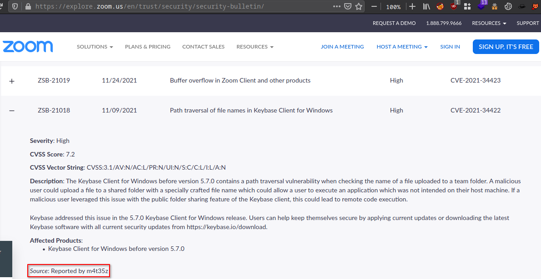
Task: Open the Solutions dropdown menu
Action: (x=95, y=47)
